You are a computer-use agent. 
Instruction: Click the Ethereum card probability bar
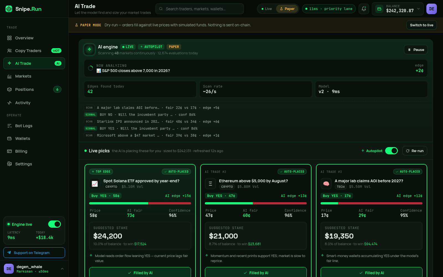(x=256, y=203)
